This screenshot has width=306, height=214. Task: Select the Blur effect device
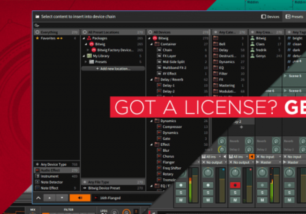coord(166,151)
